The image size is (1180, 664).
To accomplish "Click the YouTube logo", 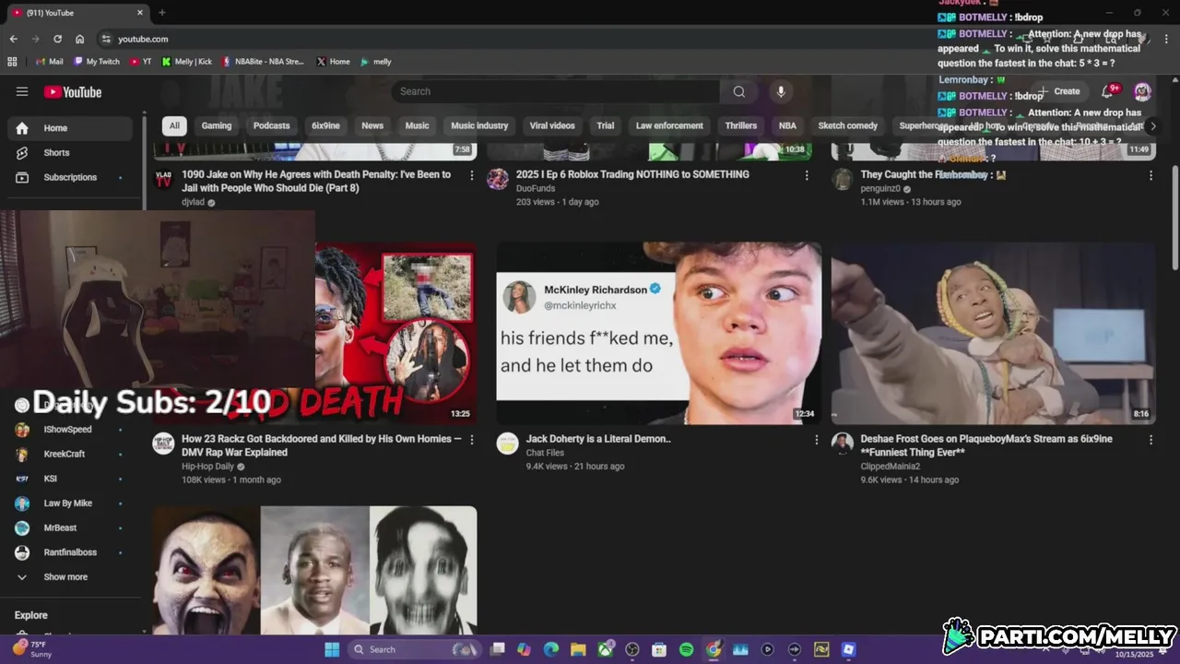I will point(73,92).
